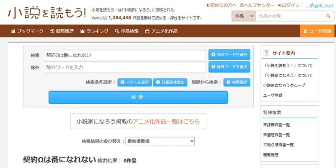The height and width of the screenshot is (168, 336).
Task: Open 「小説家になろう」について sidebar link
Action: (288, 76)
